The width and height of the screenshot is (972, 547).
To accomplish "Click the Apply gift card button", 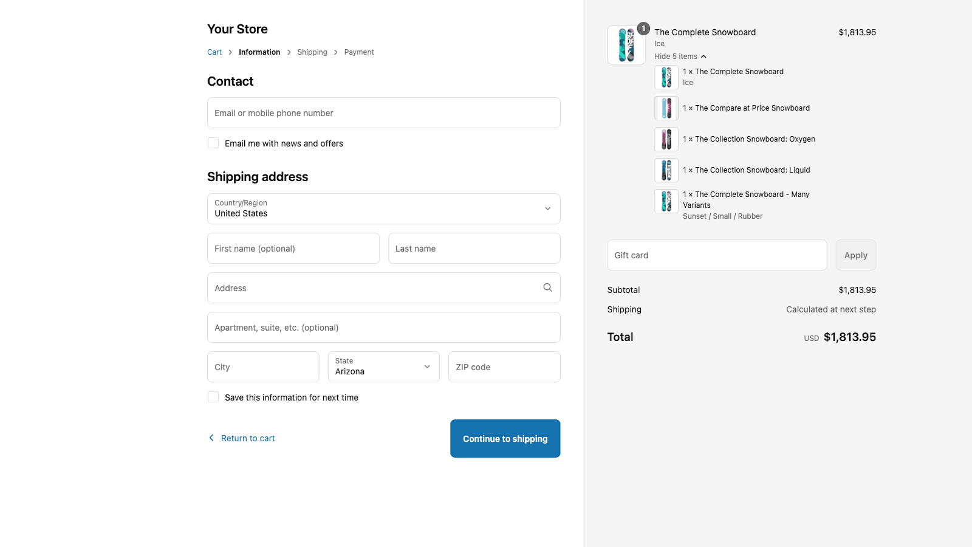I will 855,255.
